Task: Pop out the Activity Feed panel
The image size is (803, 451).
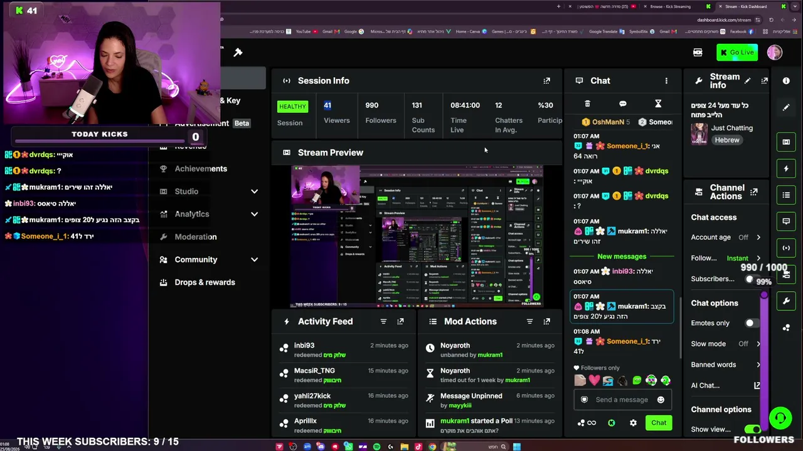Action: (400, 321)
